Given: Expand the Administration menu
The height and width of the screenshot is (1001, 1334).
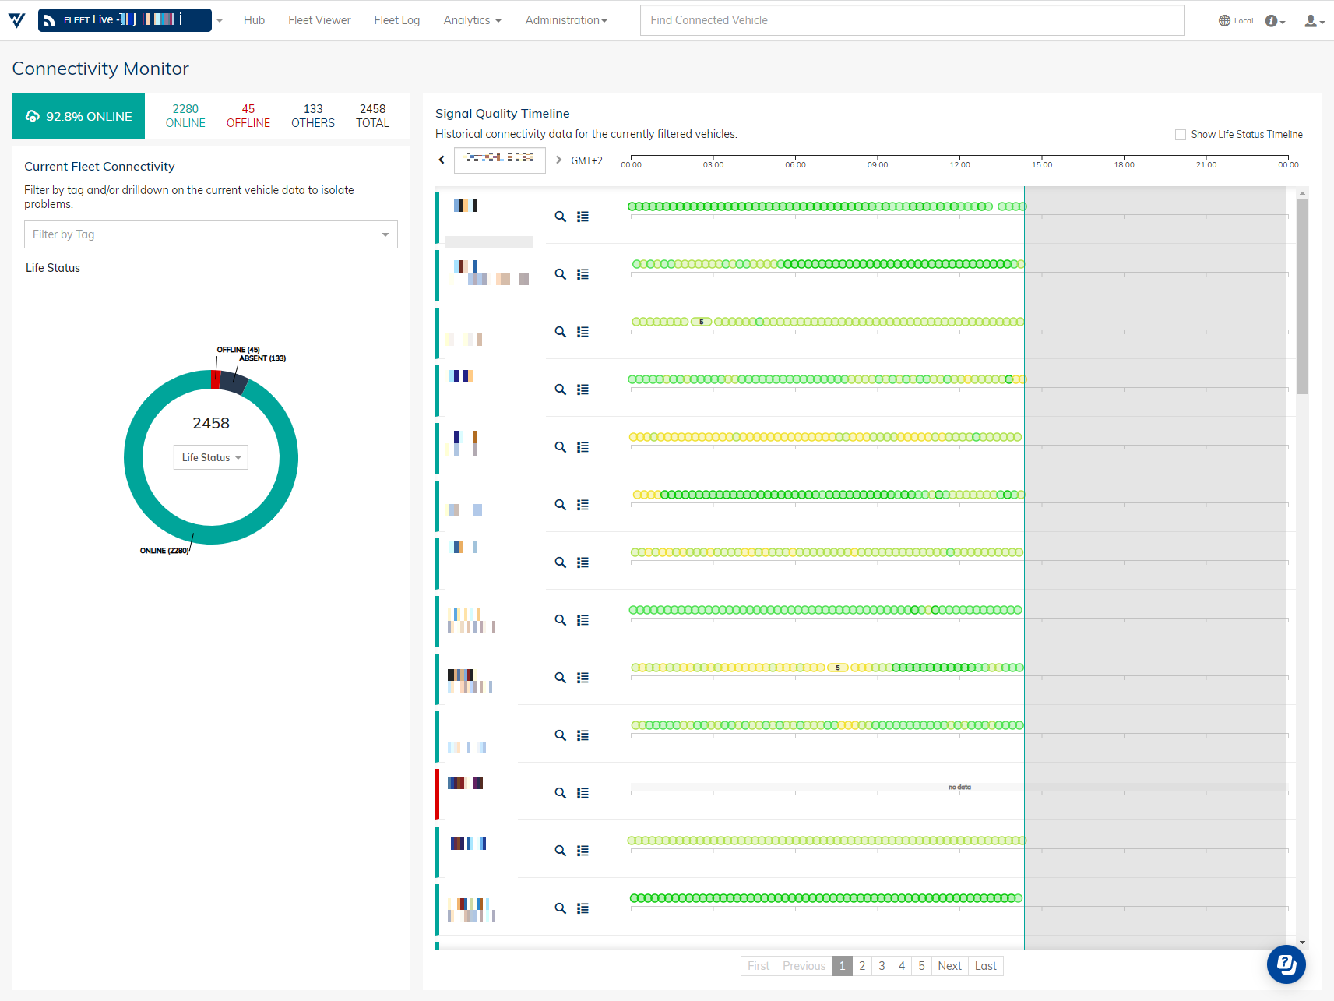Looking at the screenshot, I should pos(566,20).
